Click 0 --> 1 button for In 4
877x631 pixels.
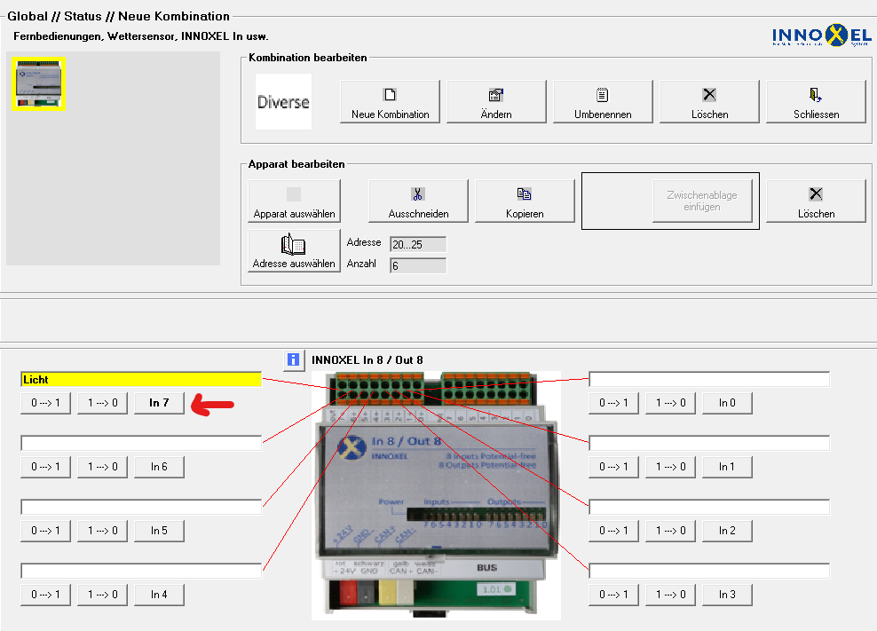pyautogui.click(x=46, y=594)
